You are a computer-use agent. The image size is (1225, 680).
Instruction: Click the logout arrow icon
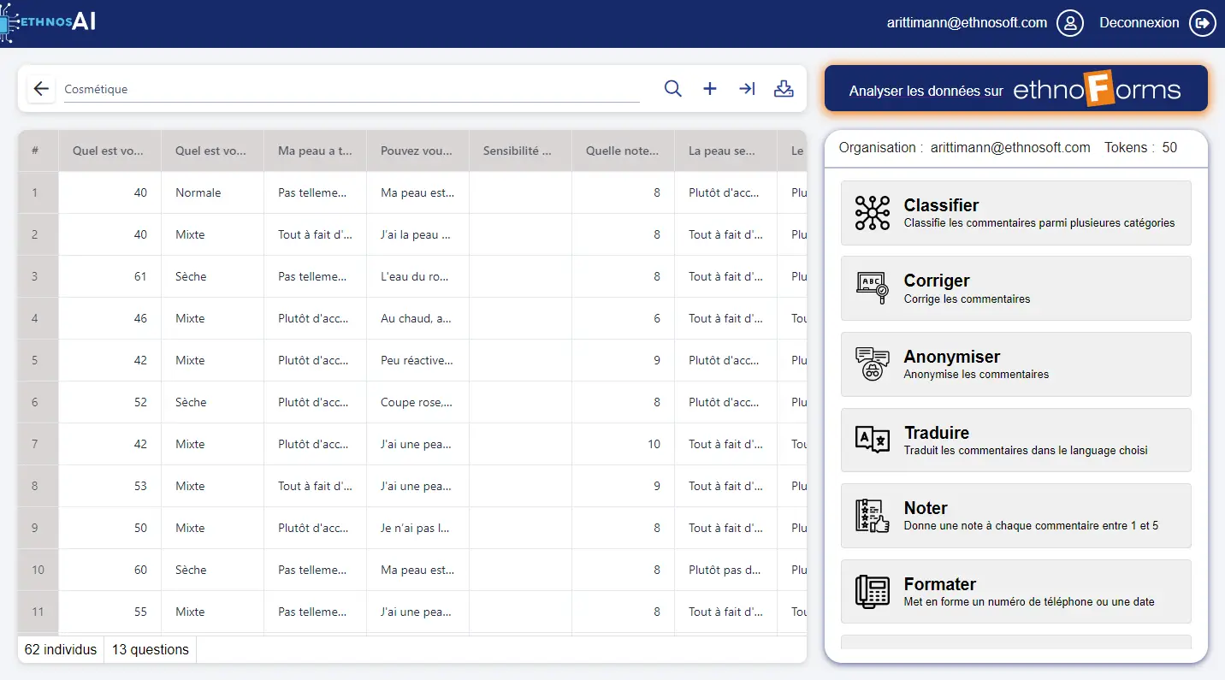(x=1203, y=23)
